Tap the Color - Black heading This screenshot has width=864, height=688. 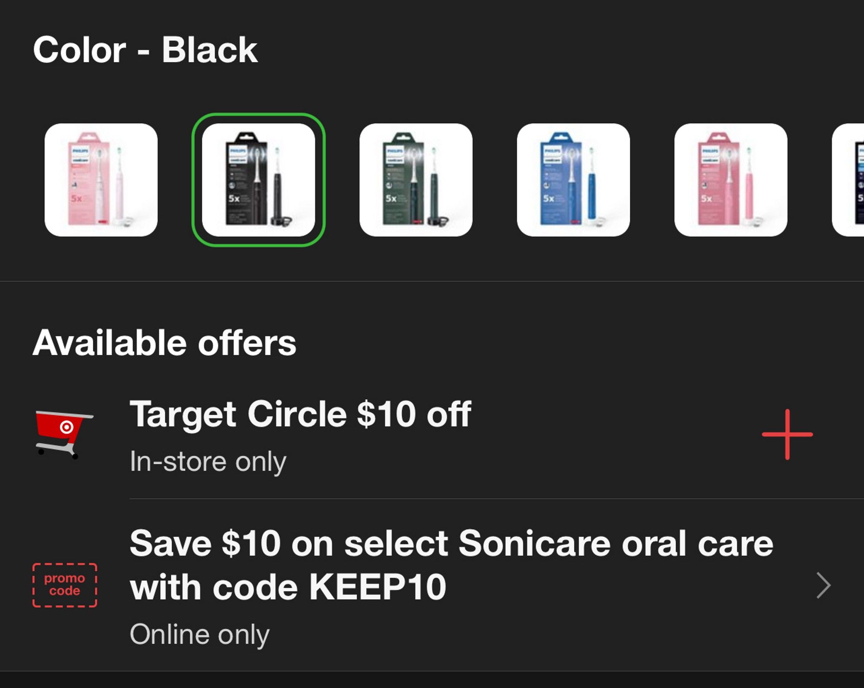click(x=145, y=50)
